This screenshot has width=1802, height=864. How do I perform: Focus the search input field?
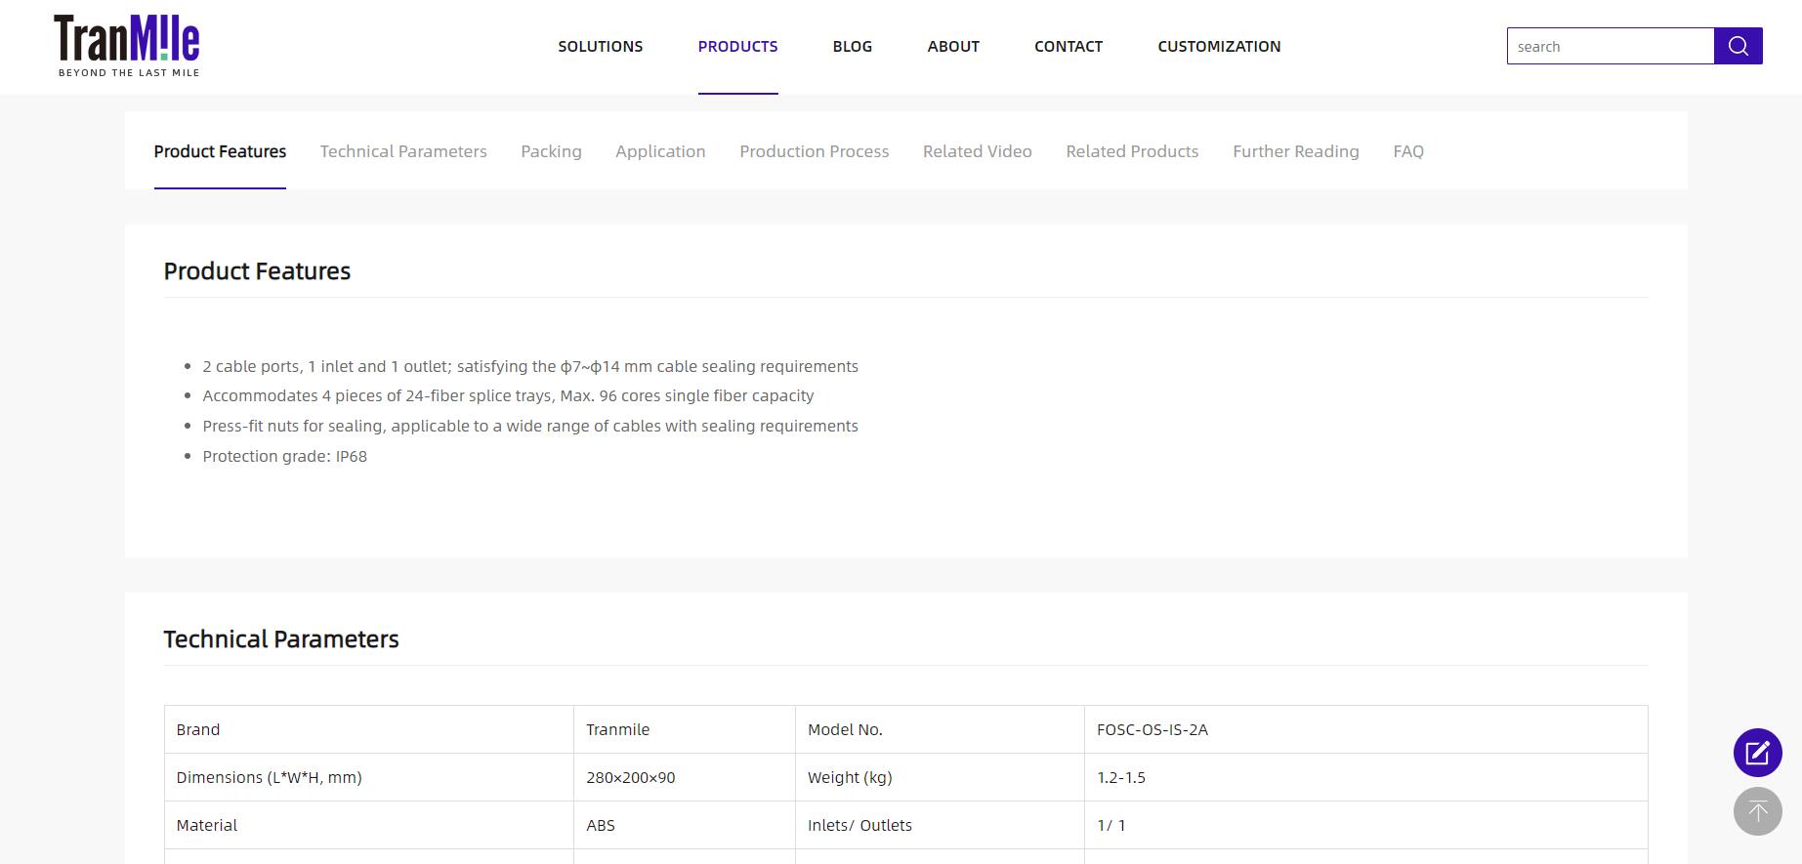[x=1610, y=46]
